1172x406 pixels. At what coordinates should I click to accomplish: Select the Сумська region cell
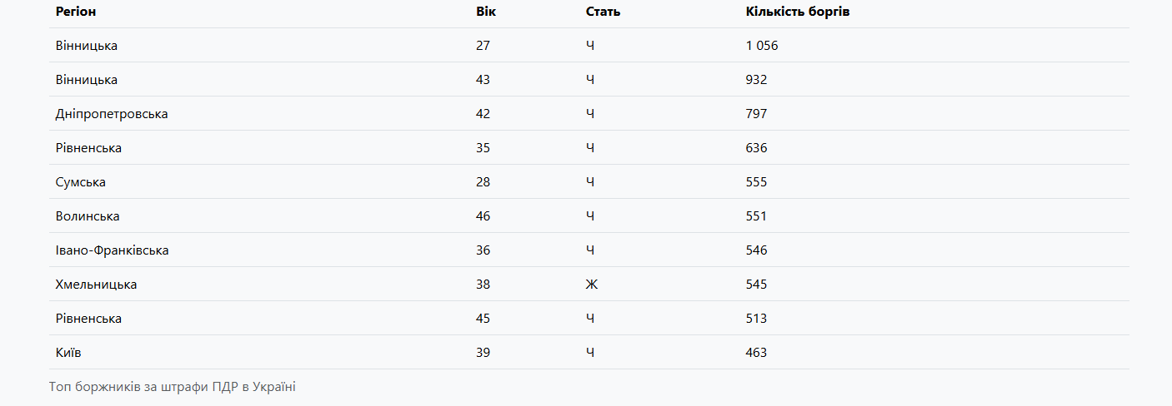point(81,182)
